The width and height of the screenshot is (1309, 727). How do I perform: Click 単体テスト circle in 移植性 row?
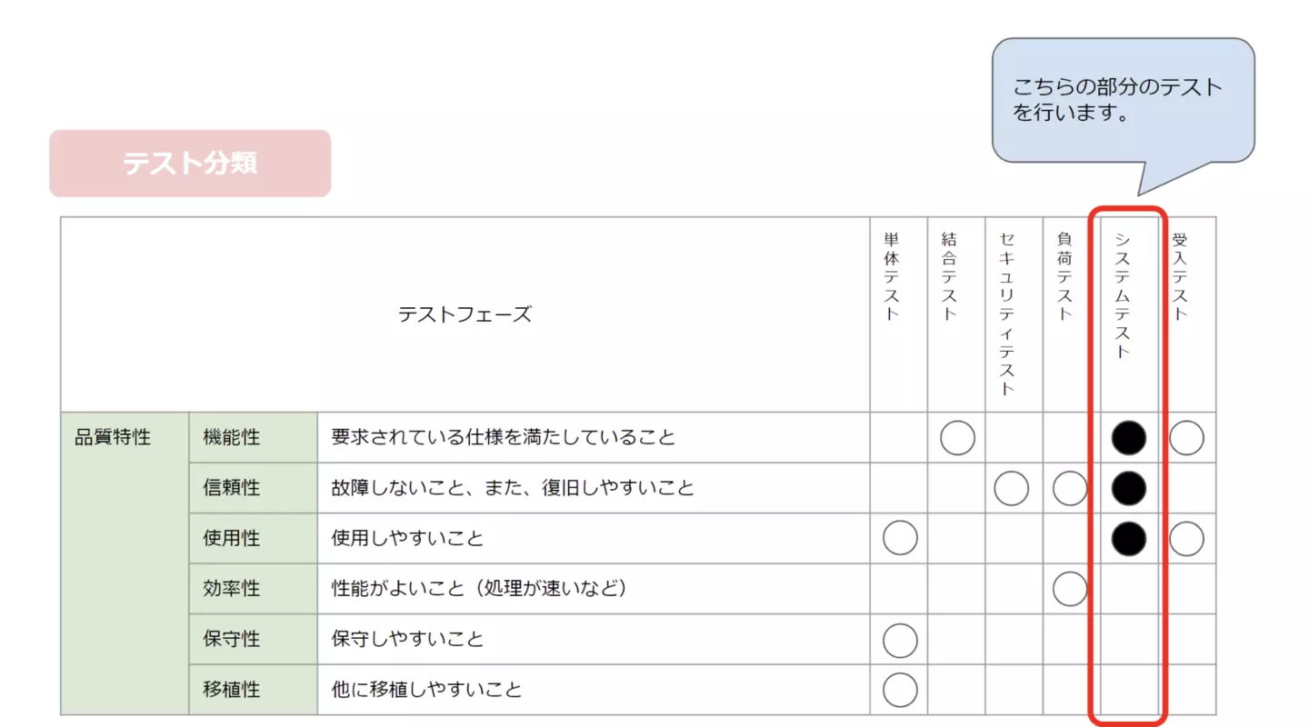(x=900, y=690)
